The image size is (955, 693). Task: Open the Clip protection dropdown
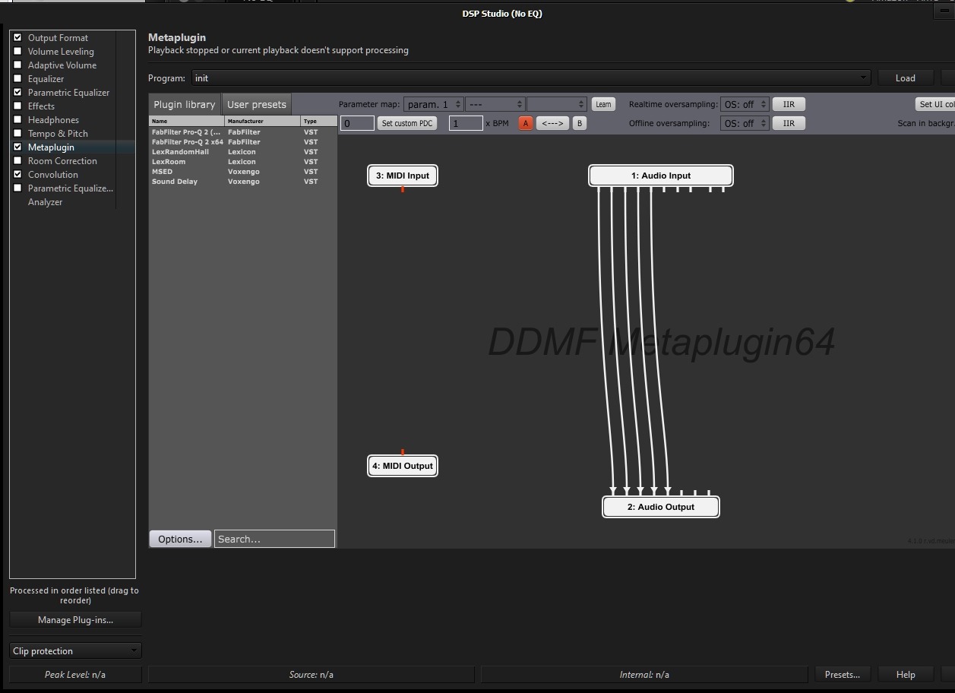click(75, 651)
